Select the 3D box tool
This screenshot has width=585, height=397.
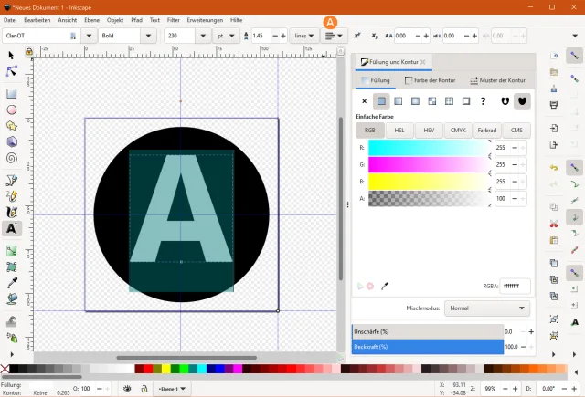(x=12, y=142)
